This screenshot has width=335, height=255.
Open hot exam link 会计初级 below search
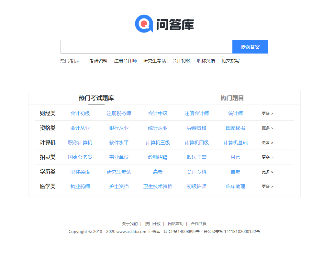coord(181,61)
